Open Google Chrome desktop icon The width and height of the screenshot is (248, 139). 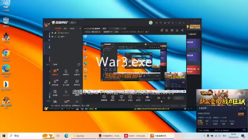(6, 55)
